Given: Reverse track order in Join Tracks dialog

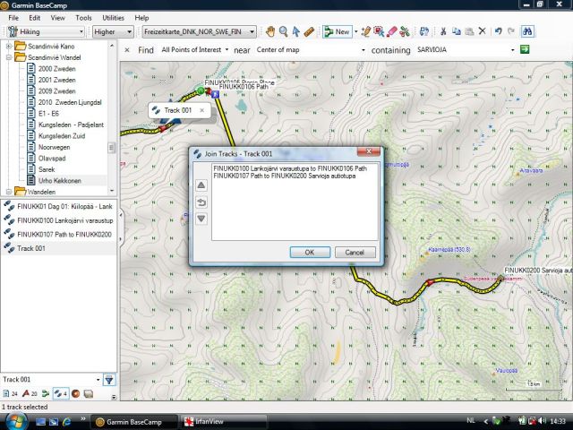Looking at the screenshot, I should click(201, 202).
